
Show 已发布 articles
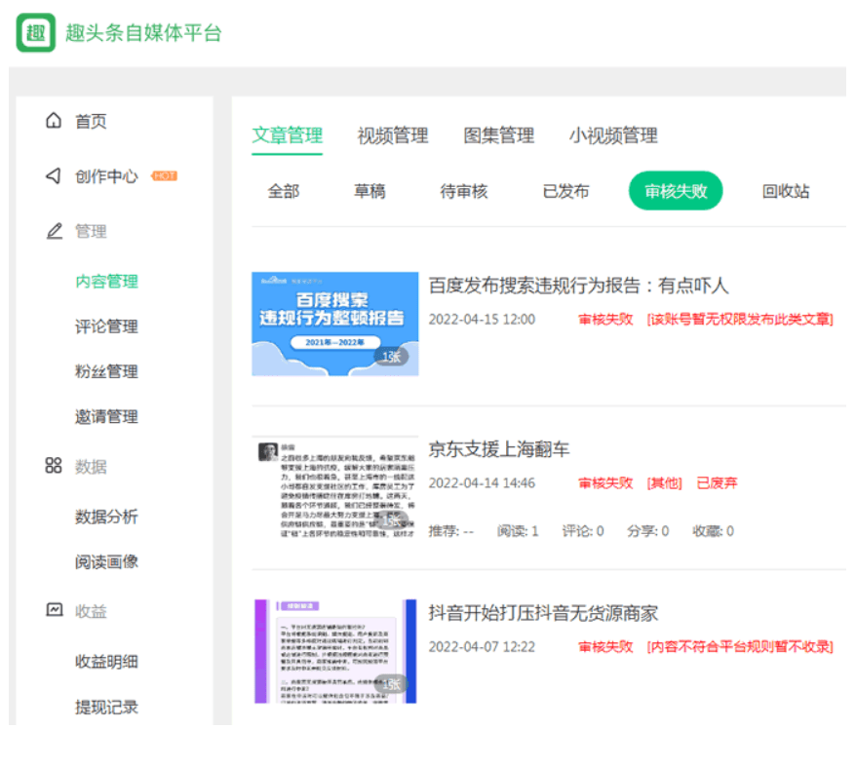coord(566,191)
